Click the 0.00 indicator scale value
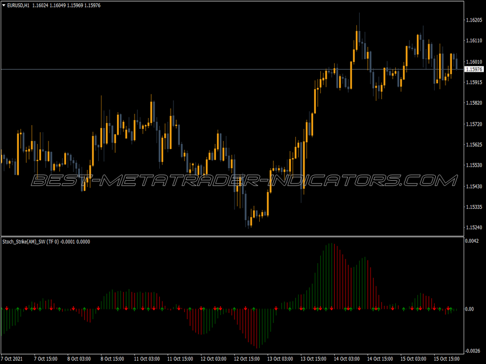The image size is (486, 364). (x=470, y=309)
